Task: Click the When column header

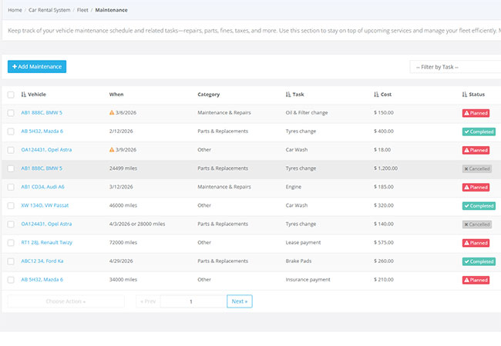Action: (x=116, y=95)
